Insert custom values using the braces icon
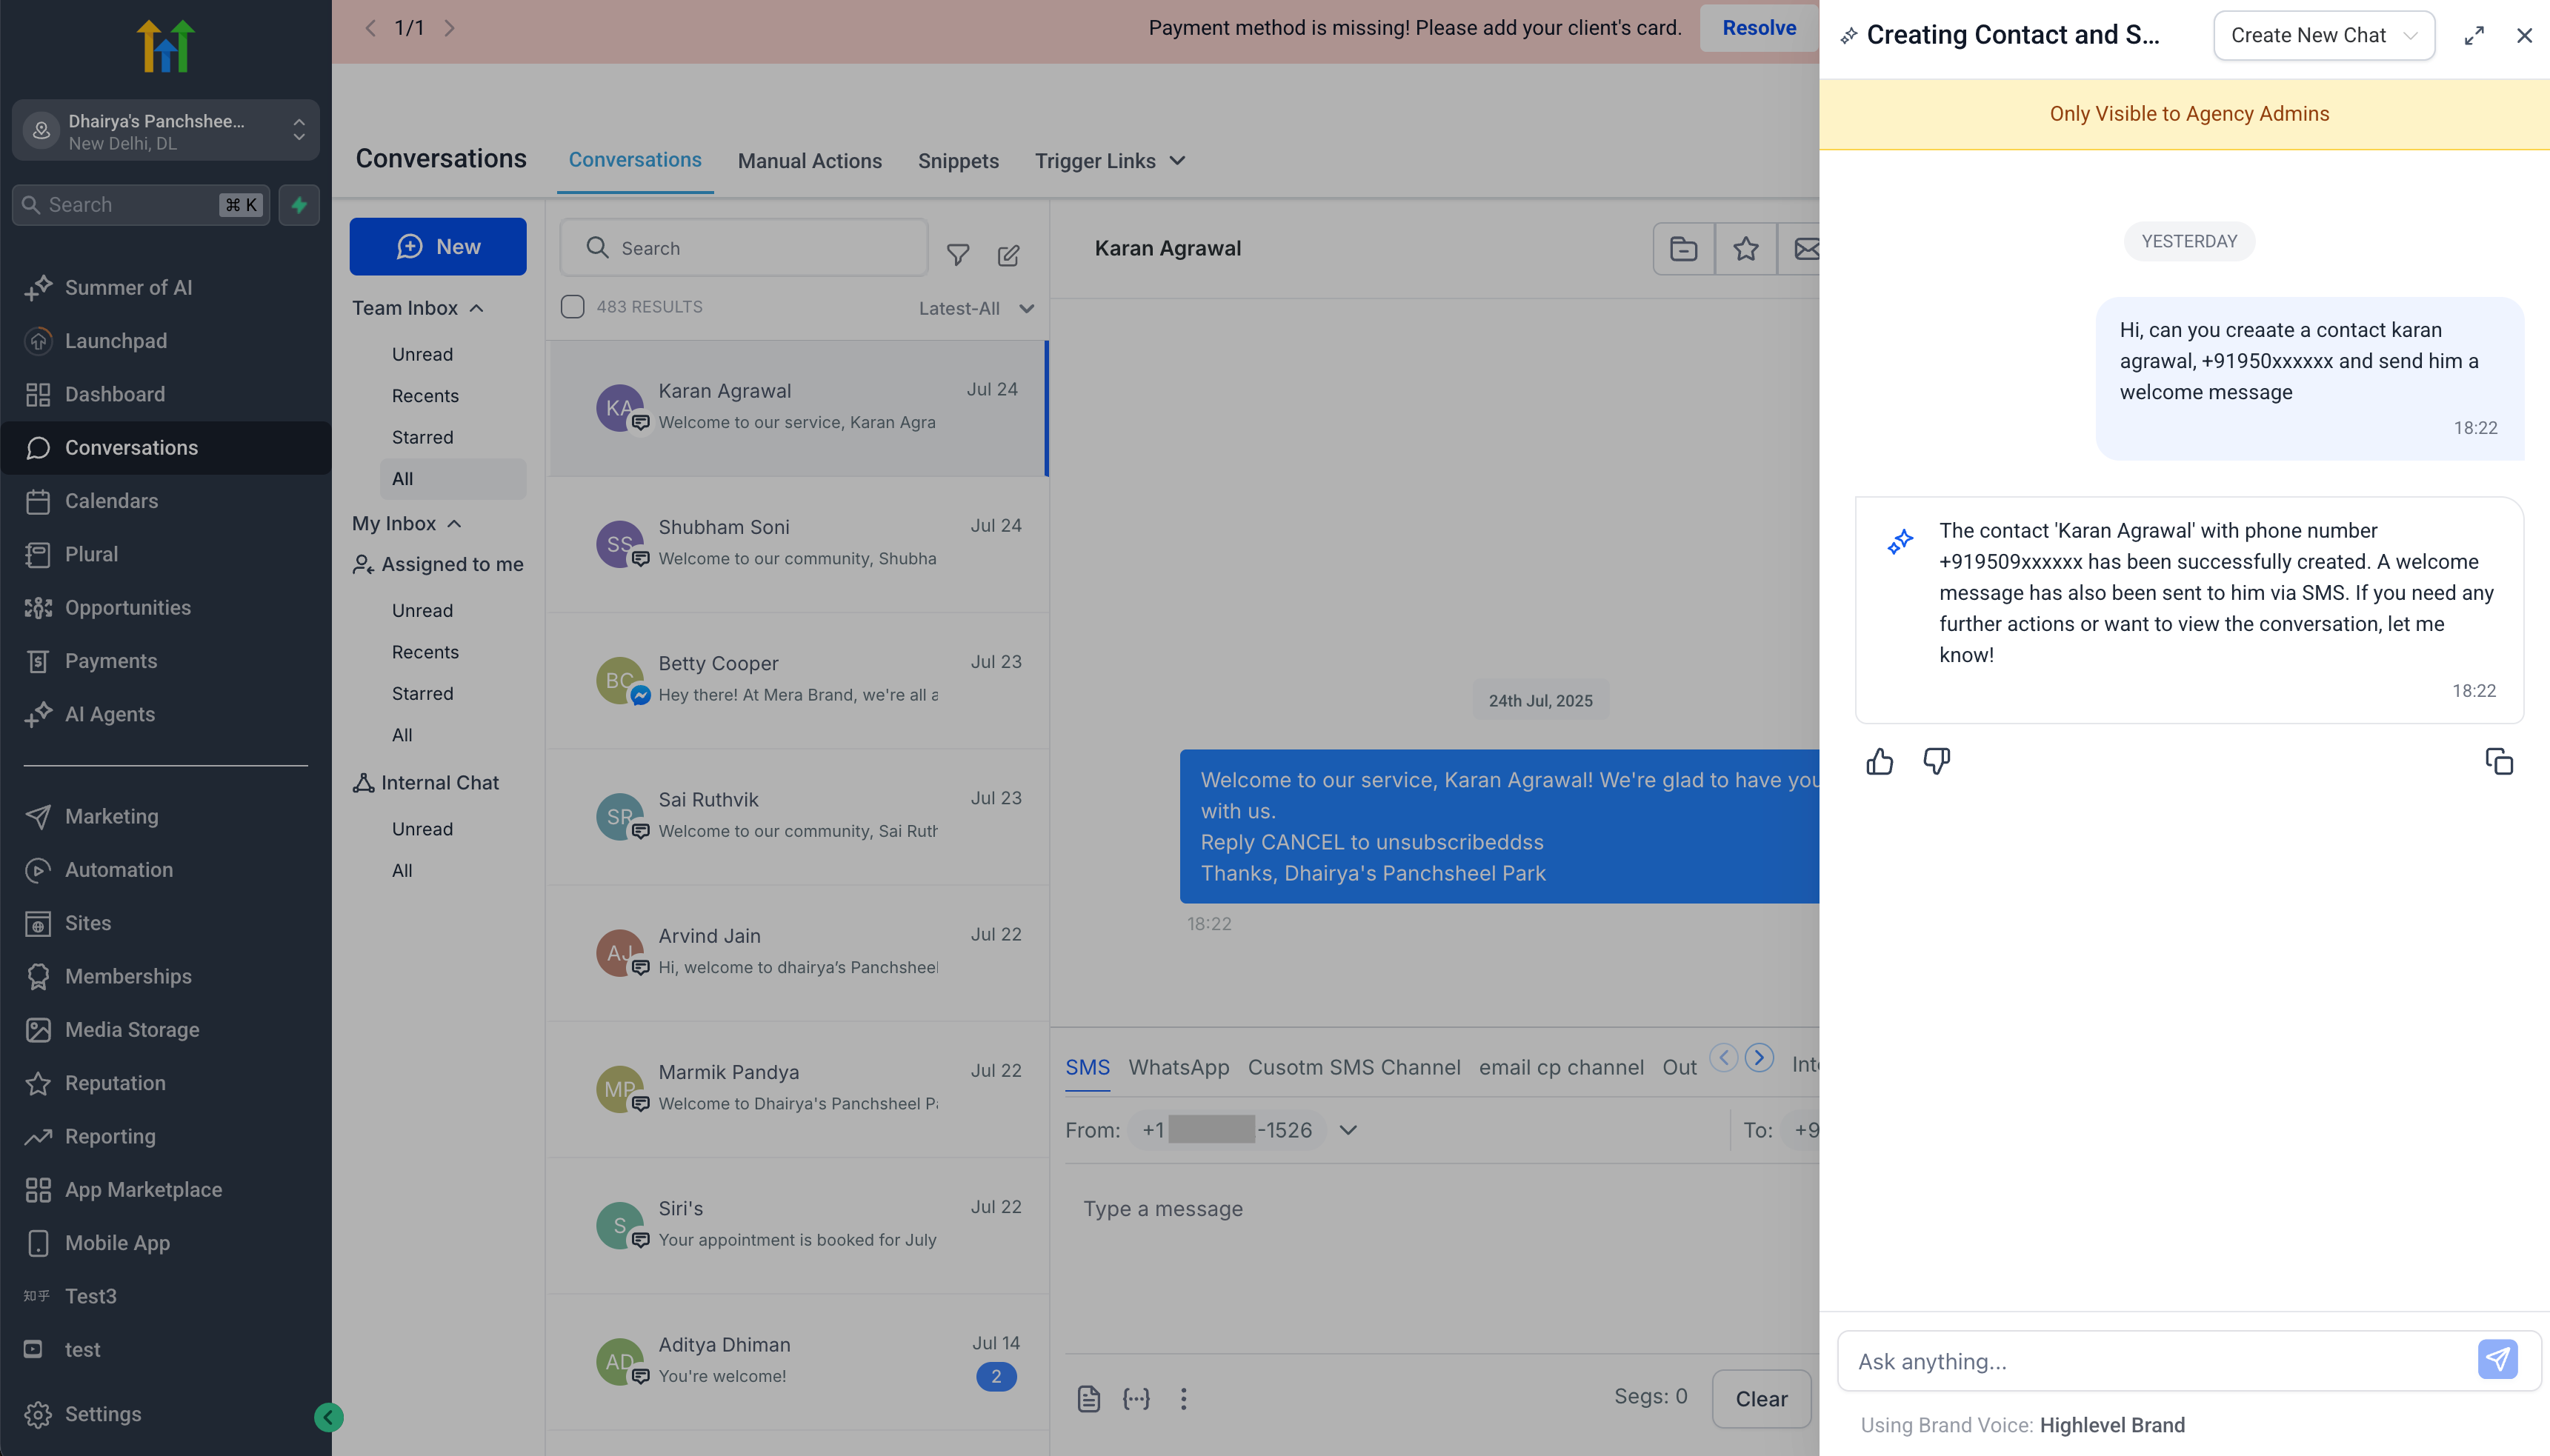This screenshot has width=2550, height=1456. tap(1136, 1399)
